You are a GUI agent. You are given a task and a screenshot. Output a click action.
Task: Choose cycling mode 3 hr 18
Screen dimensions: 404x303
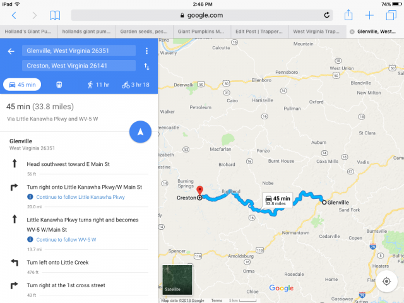click(x=136, y=85)
